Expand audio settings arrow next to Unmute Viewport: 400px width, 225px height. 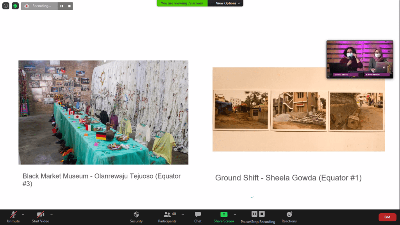click(23, 214)
